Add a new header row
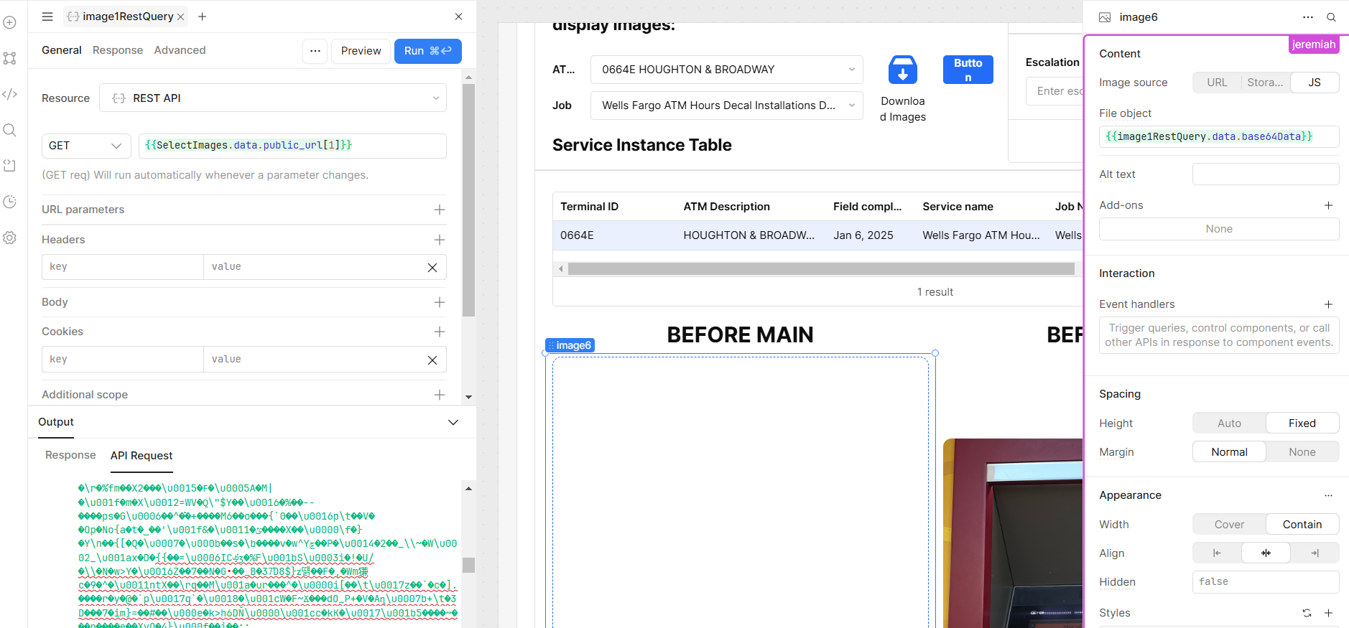This screenshot has height=628, width=1349. (x=440, y=240)
